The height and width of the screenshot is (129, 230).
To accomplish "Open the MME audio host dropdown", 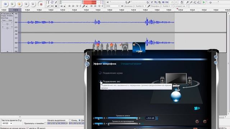I will [113, 6].
